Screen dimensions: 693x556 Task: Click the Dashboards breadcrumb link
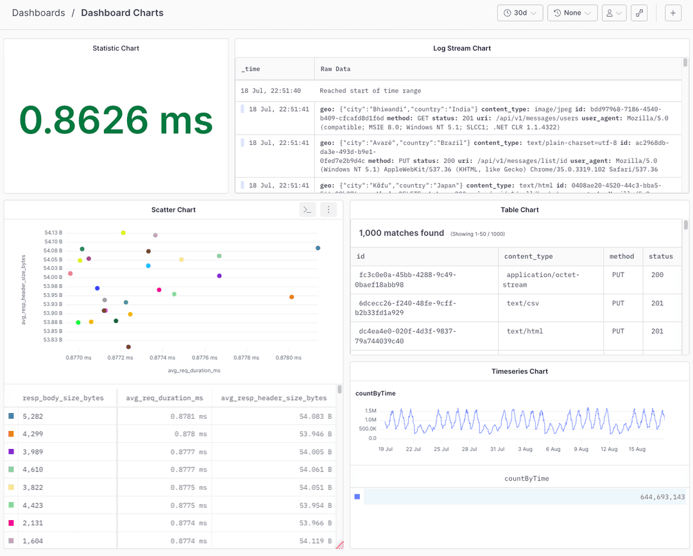tap(38, 13)
